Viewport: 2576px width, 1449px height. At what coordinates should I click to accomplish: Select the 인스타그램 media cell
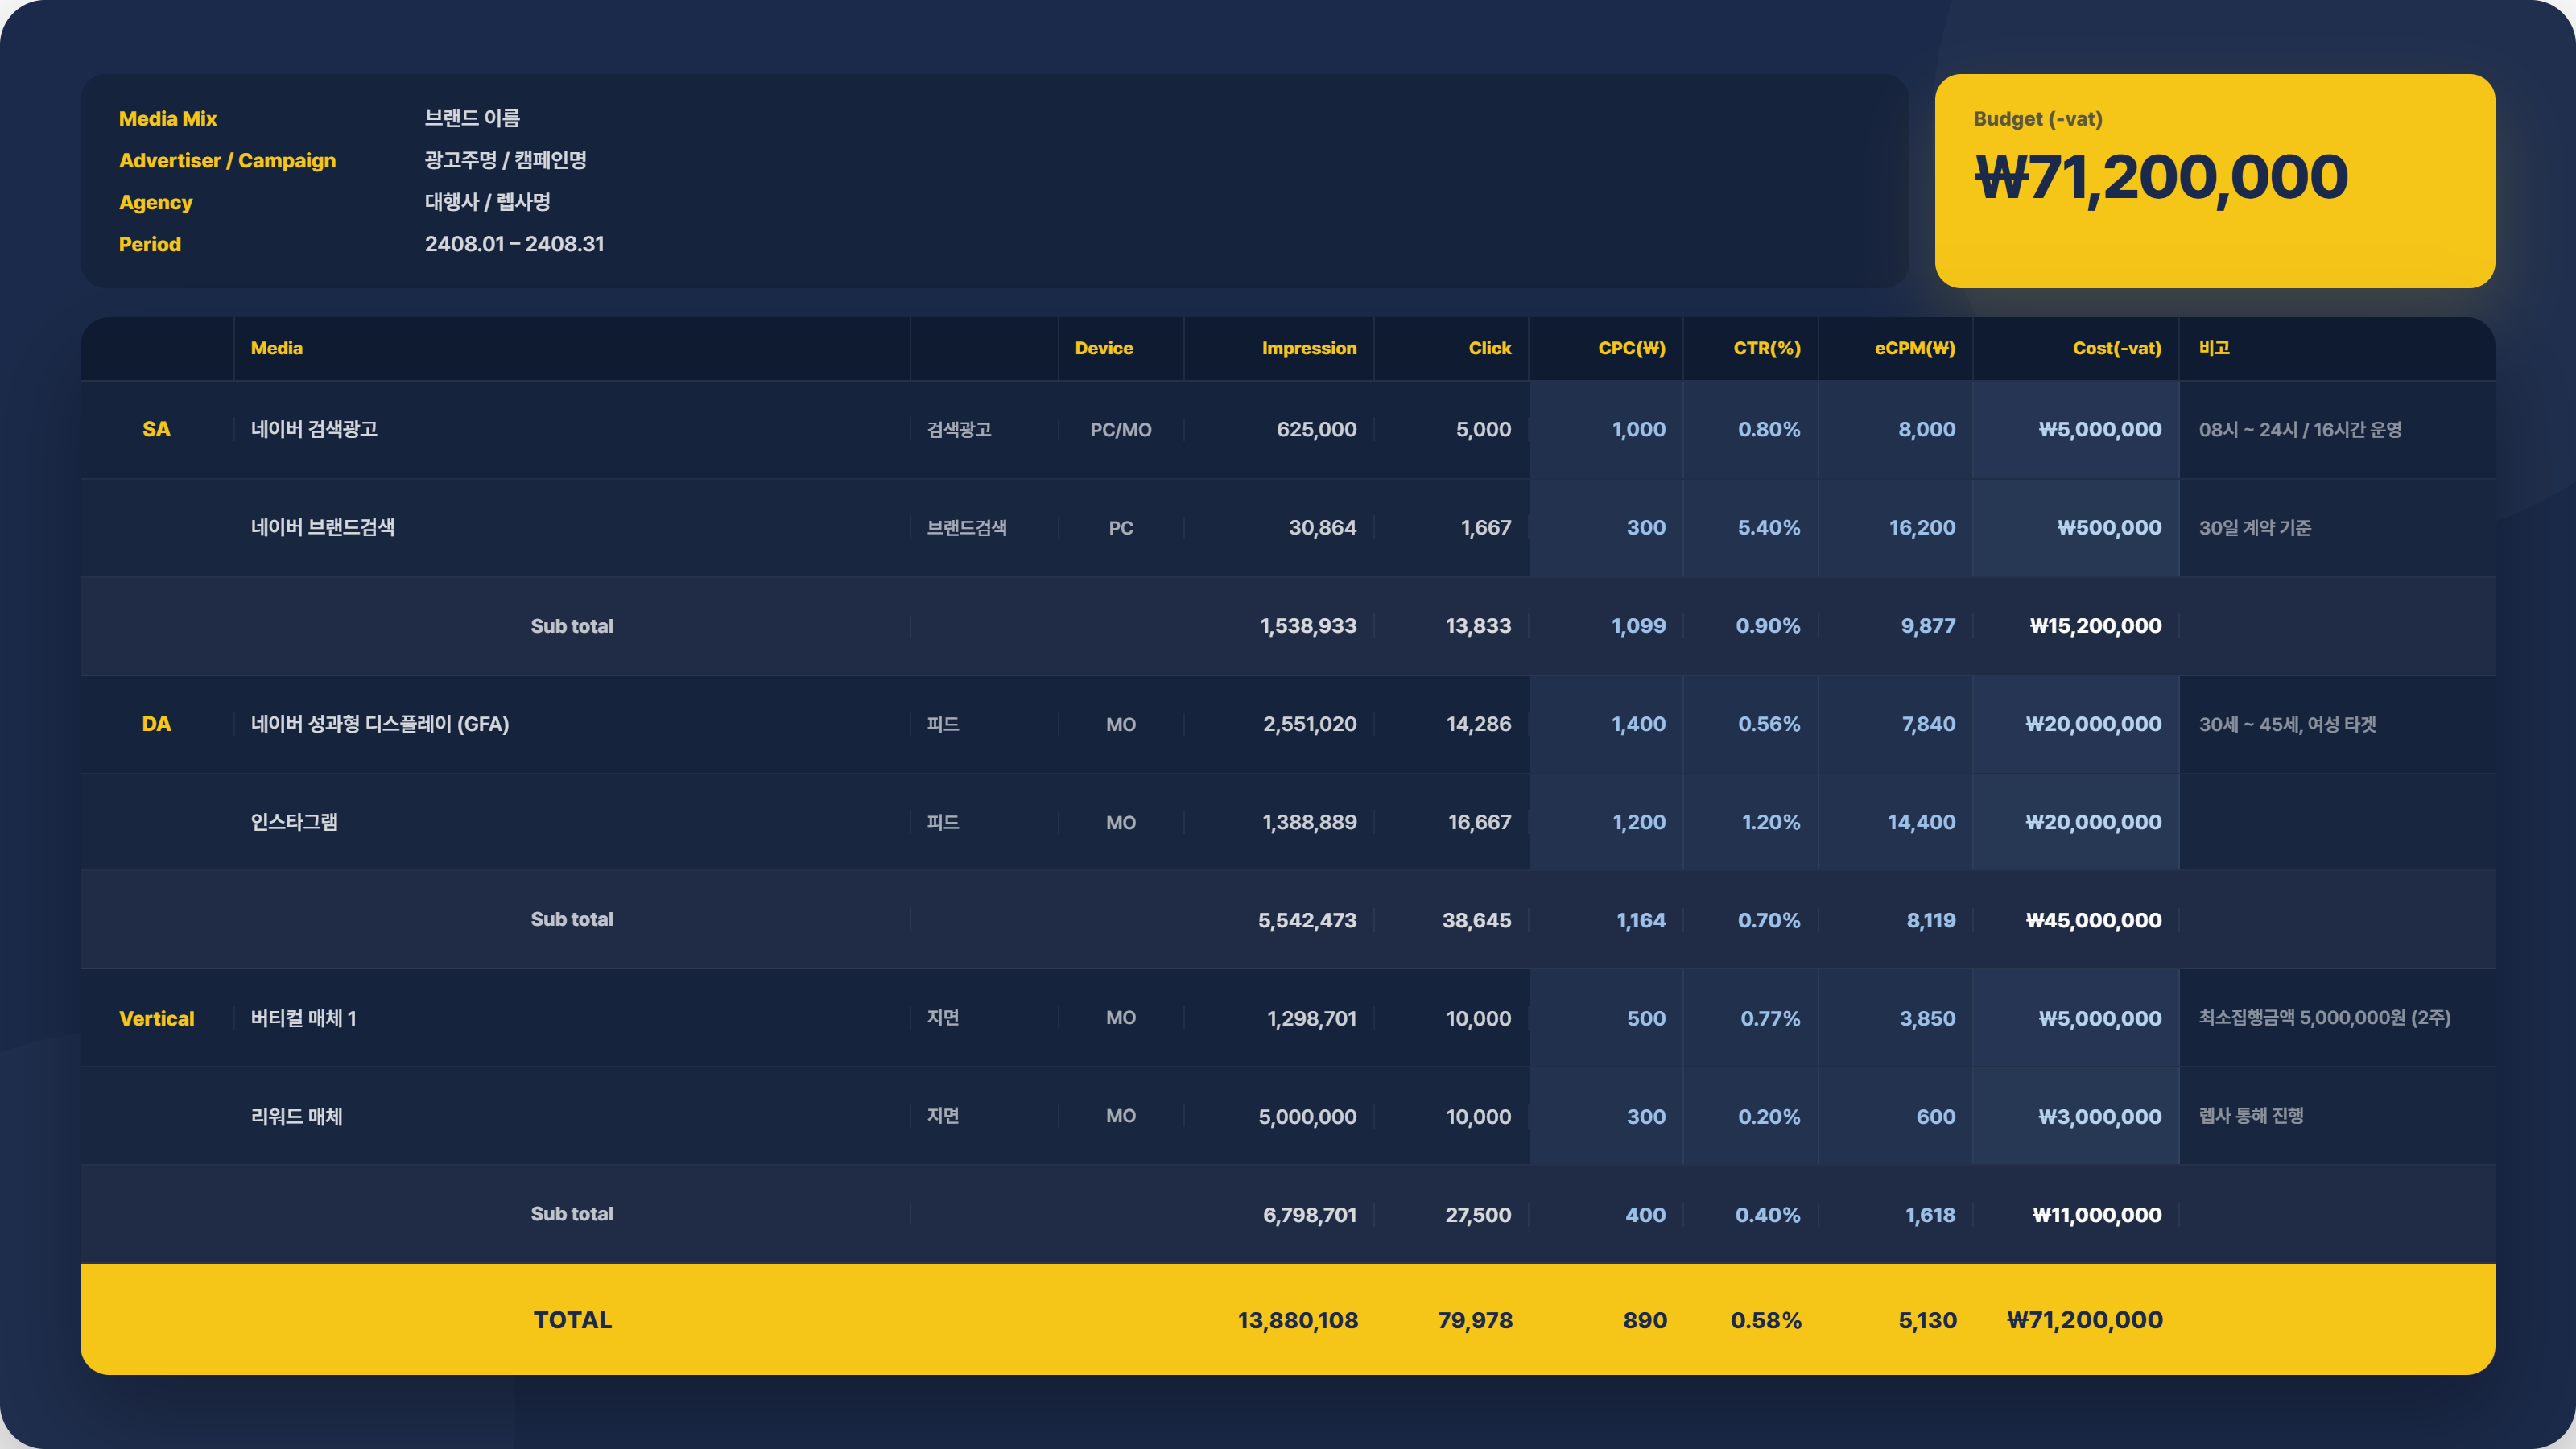294,822
